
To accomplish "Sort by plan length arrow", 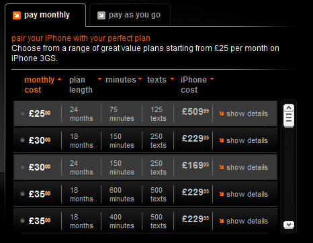I will (x=99, y=79).
